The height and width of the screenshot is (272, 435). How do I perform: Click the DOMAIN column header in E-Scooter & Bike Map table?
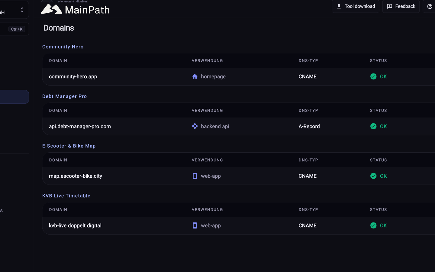(58, 160)
